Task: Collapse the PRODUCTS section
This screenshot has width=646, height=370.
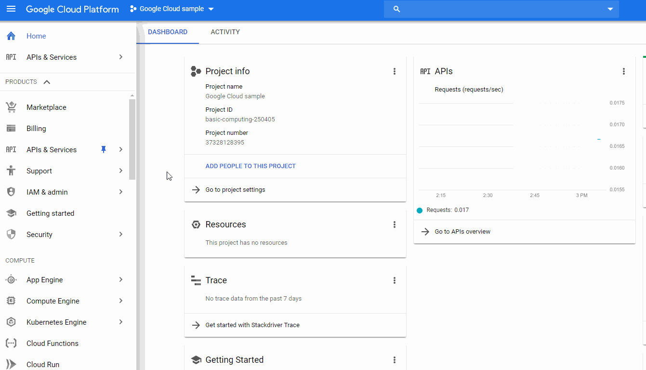Action: click(x=47, y=82)
